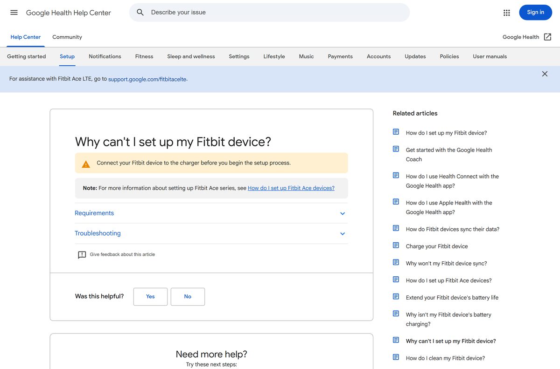Click article icon beside 'Why isn't my Fitbit device's battery charging?'

(x=396, y=314)
